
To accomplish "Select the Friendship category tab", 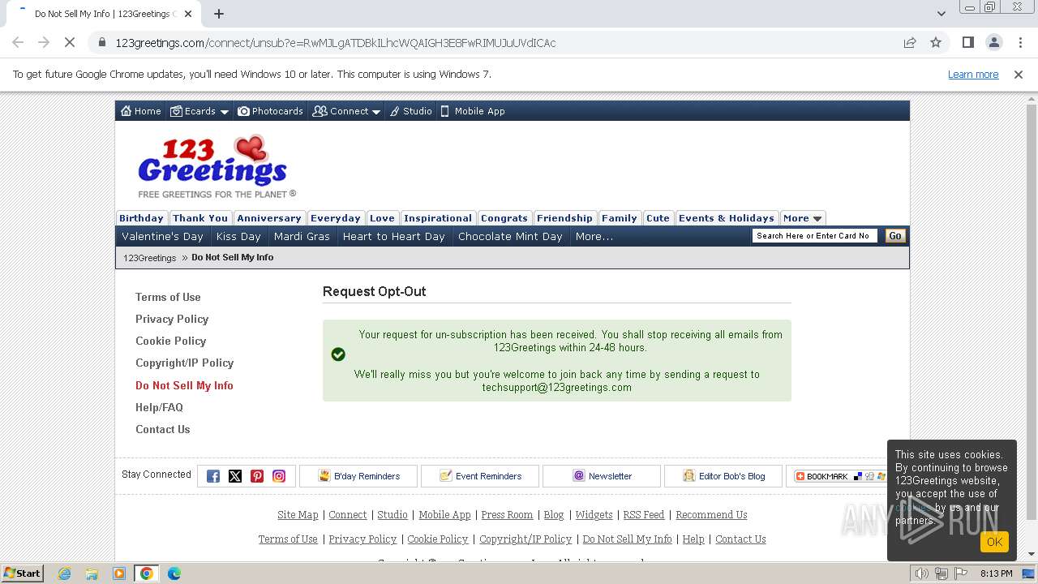I will click(564, 218).
